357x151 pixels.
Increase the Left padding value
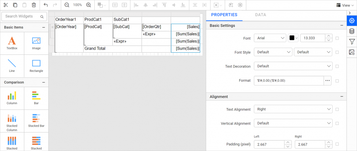click(288, 142)
